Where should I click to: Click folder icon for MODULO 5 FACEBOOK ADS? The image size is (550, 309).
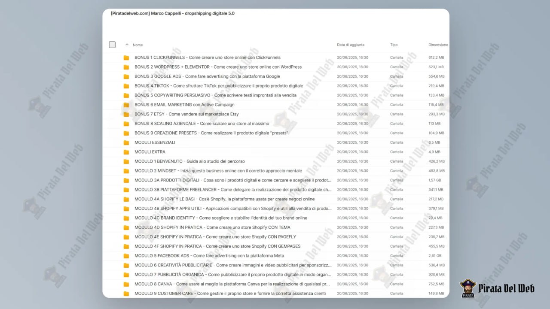[x=126, y=256]
